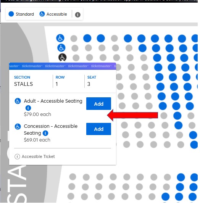Click the Accessible legend wheelchair icon
The image size is (200, 203).
(42, 14)
